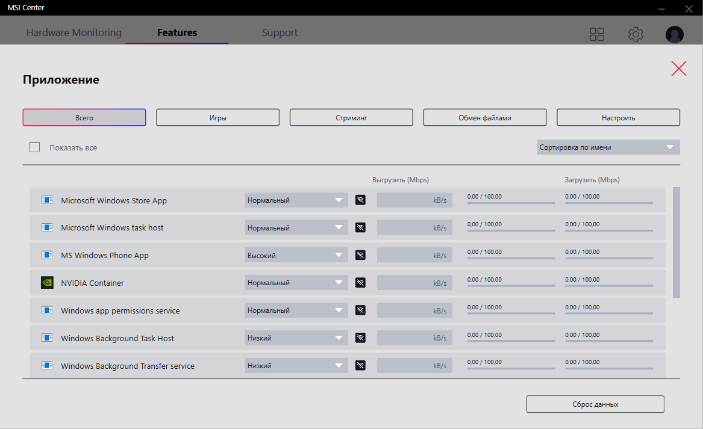The image size is (703, 429).
Task: Click kB/s limit field for Windows app permissions service
Action: pyautogui.click(x=414, y=310)
